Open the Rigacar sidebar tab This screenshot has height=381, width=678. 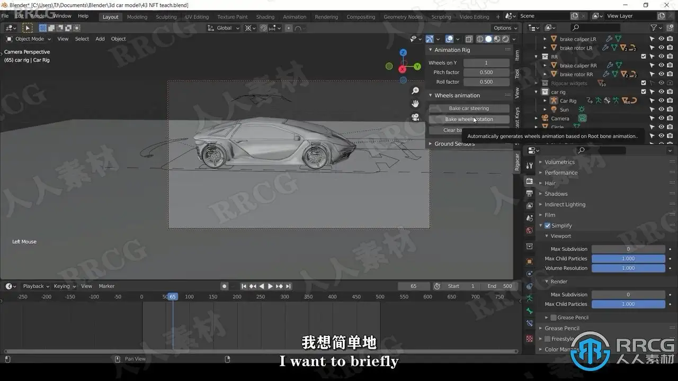coord(518,161)
